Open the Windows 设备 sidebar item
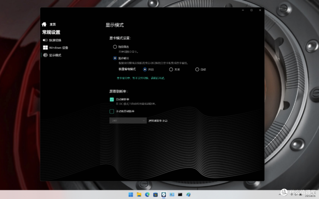 (x=56, y=48)
